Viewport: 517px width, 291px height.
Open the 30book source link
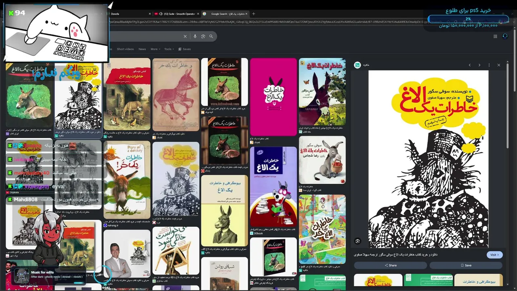[256, 233]
